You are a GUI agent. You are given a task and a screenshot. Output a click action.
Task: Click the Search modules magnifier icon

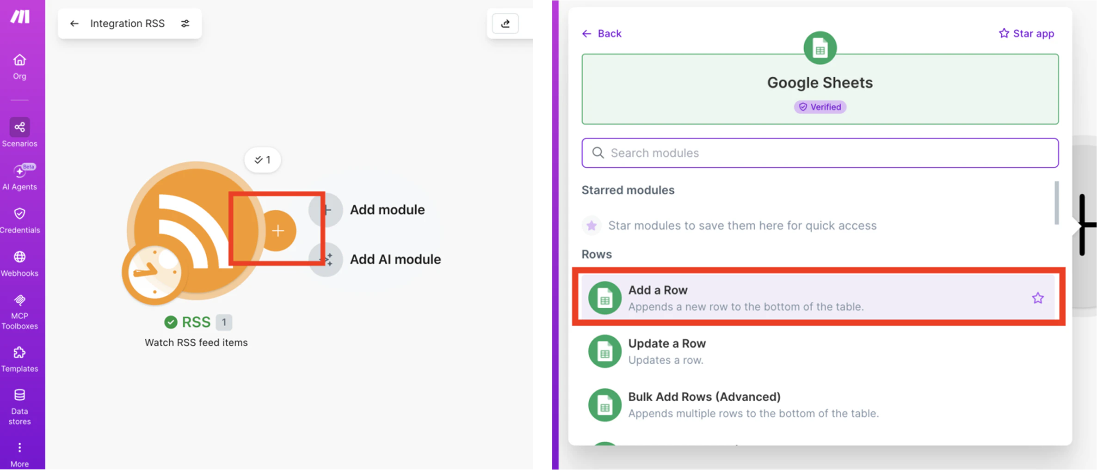pos(598,153)
